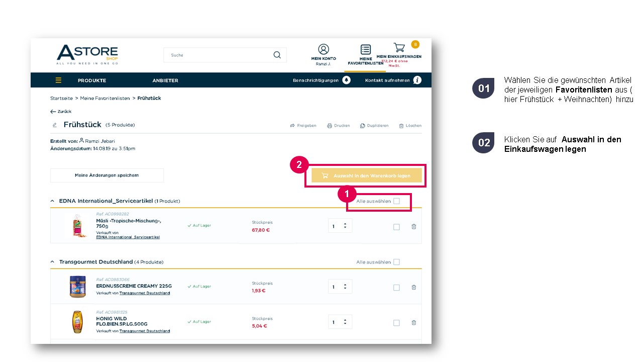Click Auswahl in den Warenkorb legen
The width and height of the screenshot is (643, 362).
click(366, 175)
